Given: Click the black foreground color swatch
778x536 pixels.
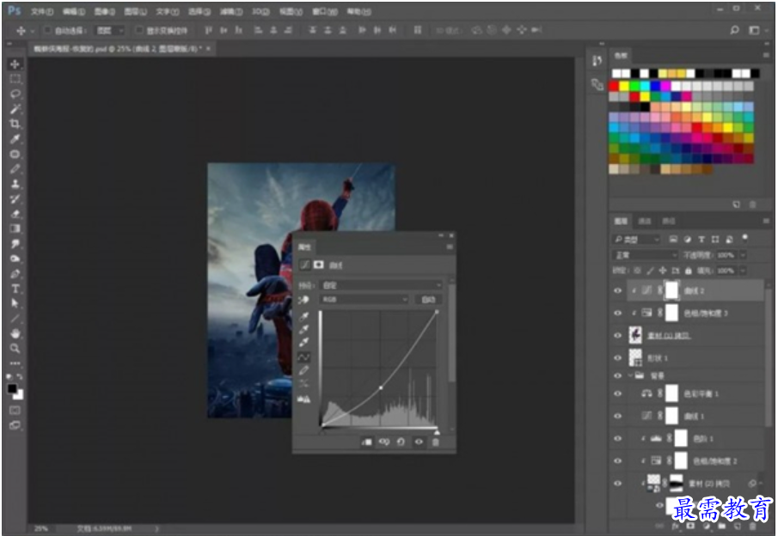Looking at the screenshot, I should (12, 389).
